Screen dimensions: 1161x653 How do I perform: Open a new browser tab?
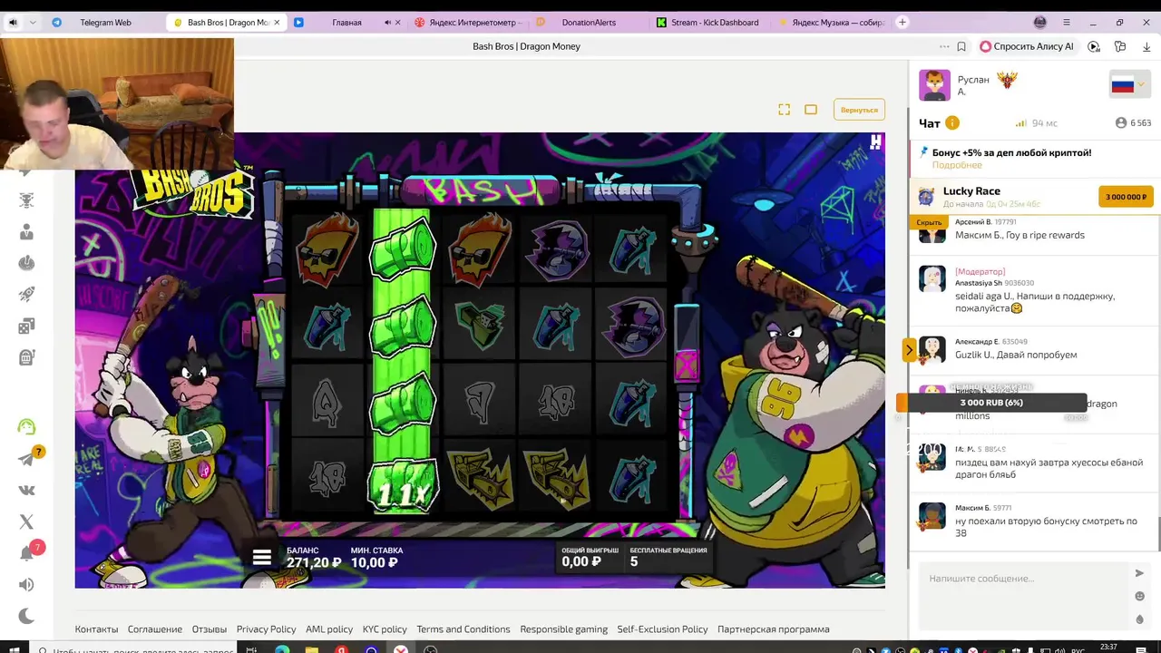click(x=902, y=22)
